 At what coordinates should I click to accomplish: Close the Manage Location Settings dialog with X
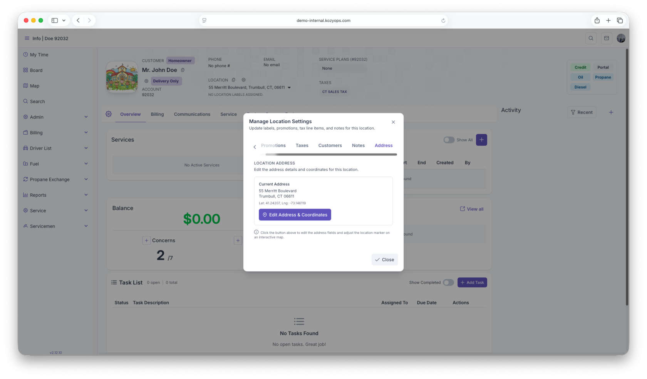393,122
